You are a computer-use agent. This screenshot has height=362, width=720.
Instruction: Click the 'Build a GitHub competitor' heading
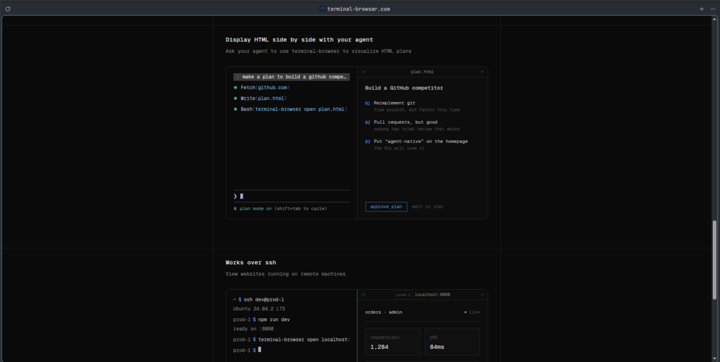pos(404,88)
